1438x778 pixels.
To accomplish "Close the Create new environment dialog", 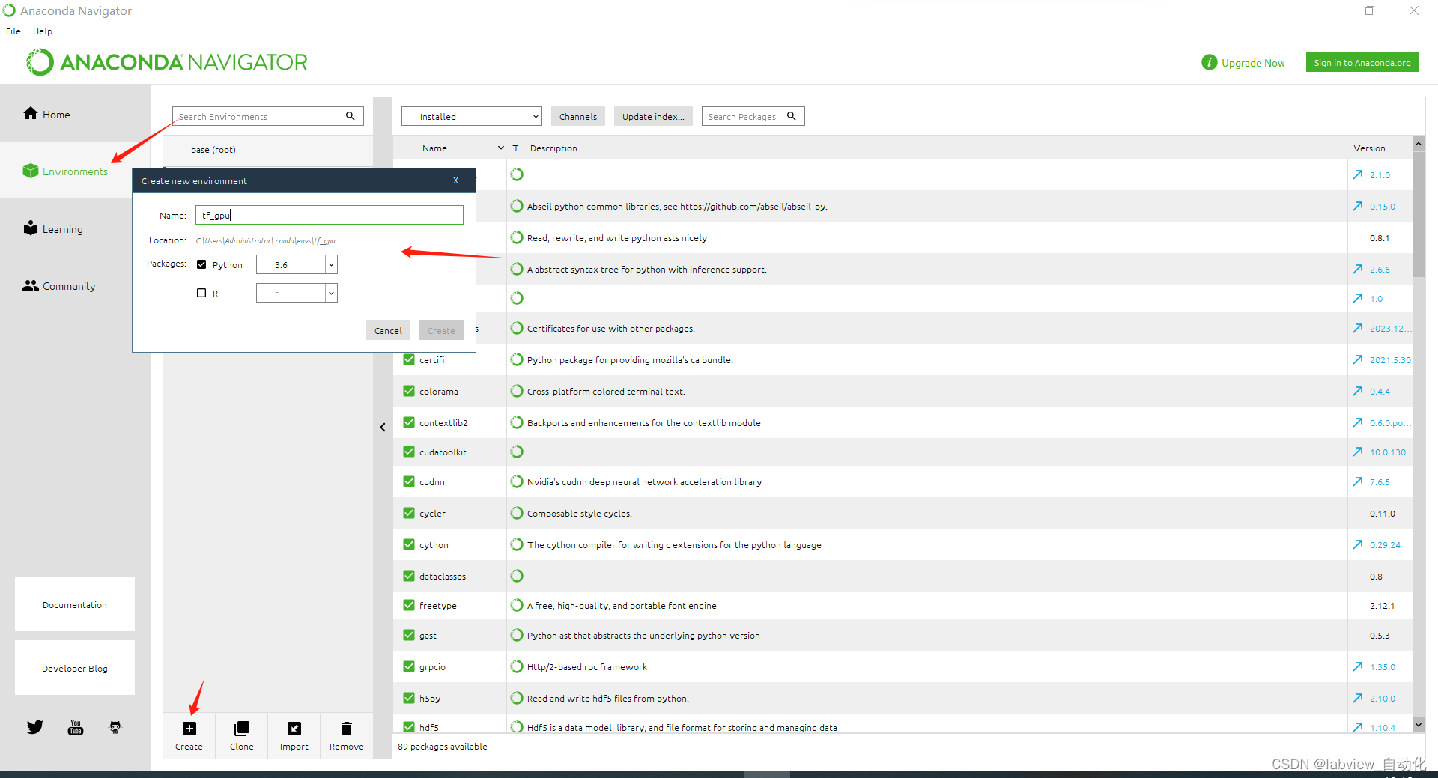I will [x=455, y=180].
